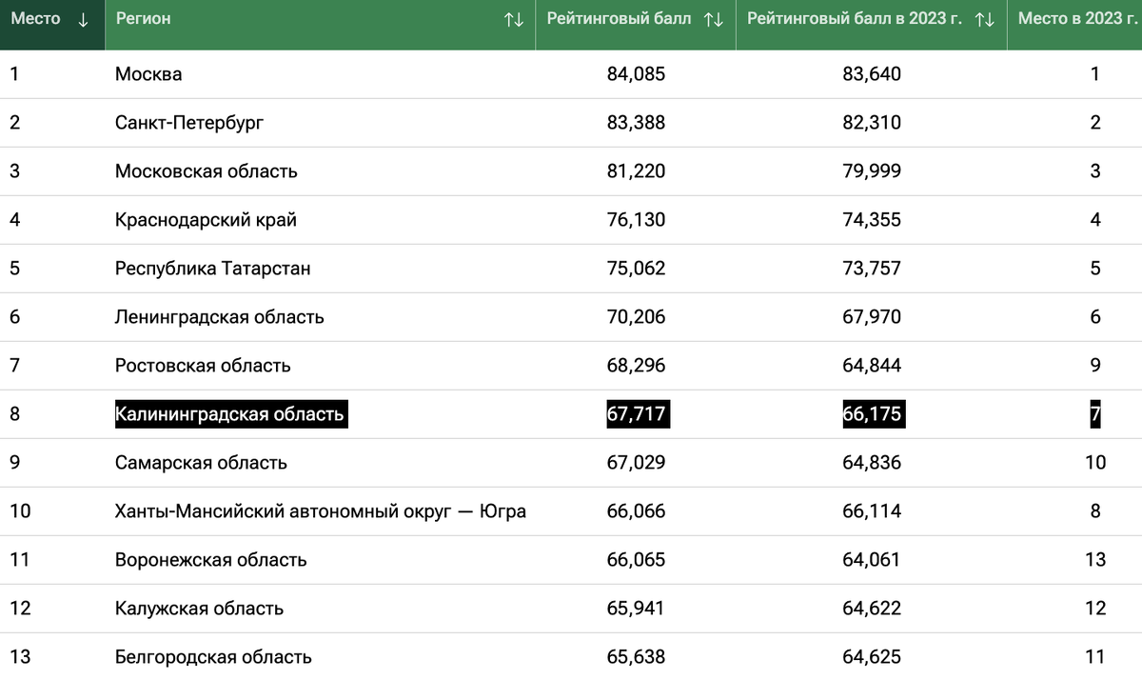The height and width of the screenshot is (680, 1142).
Task: Click score value 81,220
Action: [x=636, y=171]
